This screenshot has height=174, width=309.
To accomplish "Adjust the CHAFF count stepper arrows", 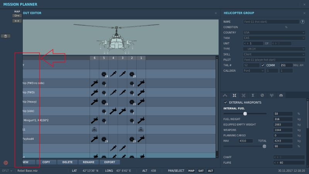I will [277, 157].
